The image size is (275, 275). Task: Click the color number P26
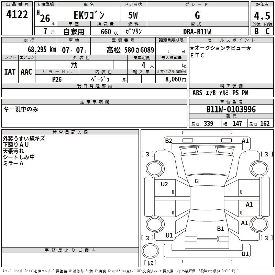[57, 79]
